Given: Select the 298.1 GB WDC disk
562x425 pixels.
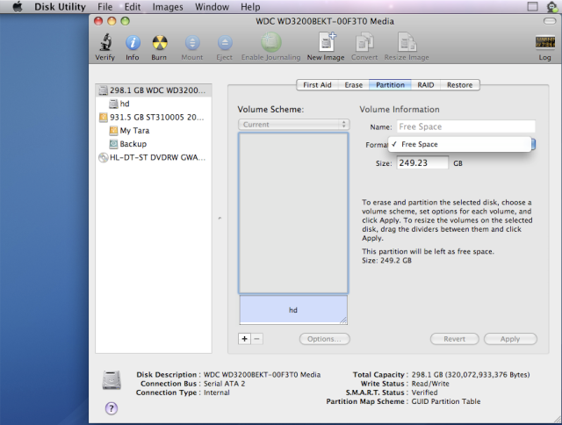Looking at the screenshot, I should point(154,90).
